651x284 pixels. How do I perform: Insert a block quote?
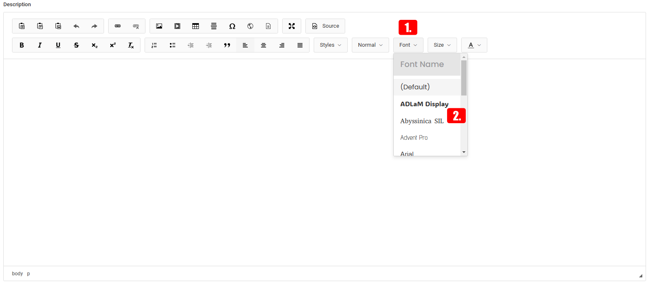point(227,45)
